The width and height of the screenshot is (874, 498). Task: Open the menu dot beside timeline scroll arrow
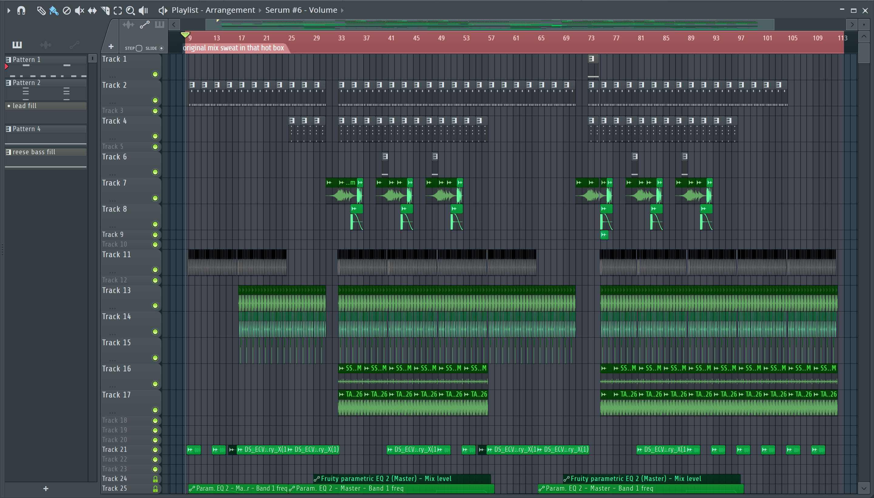[x=864, y=25]
